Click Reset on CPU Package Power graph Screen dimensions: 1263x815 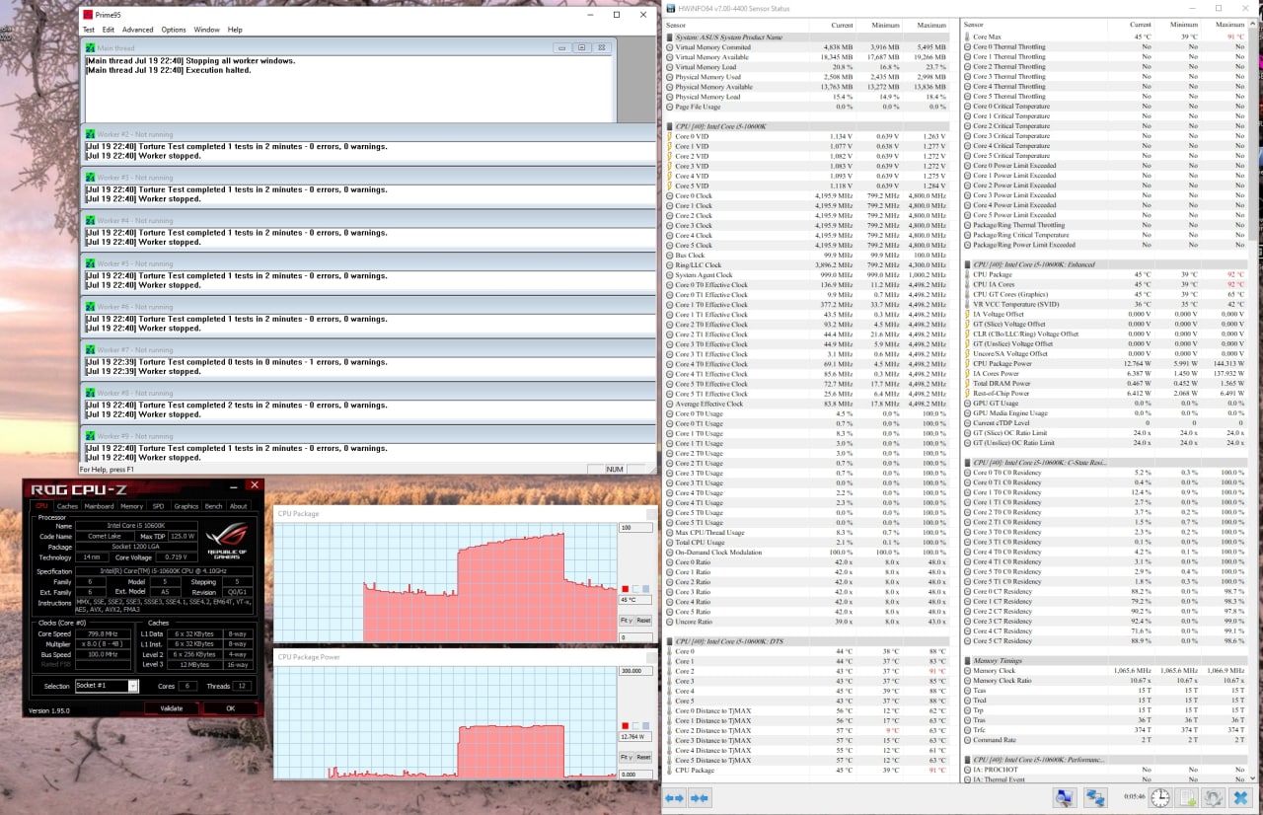[642, 757]
